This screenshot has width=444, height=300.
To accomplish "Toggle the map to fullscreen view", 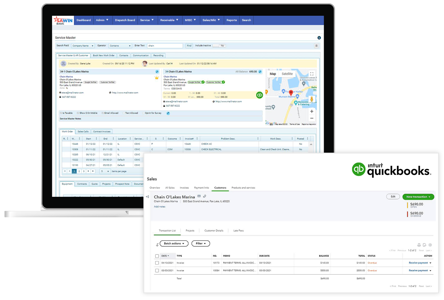I will click(312, 74).
